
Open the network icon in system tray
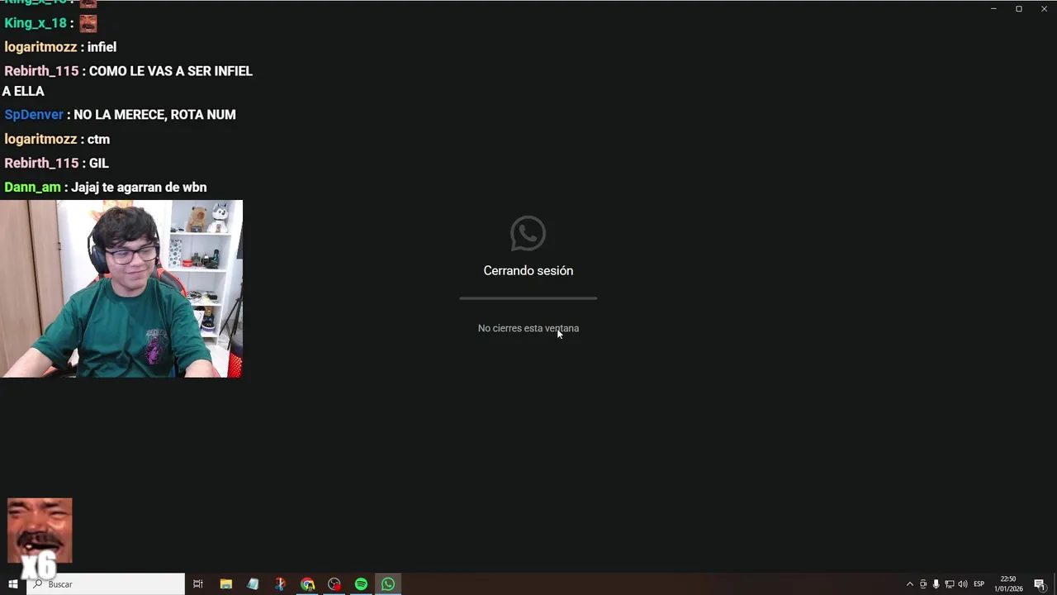[x=949, y=584]
